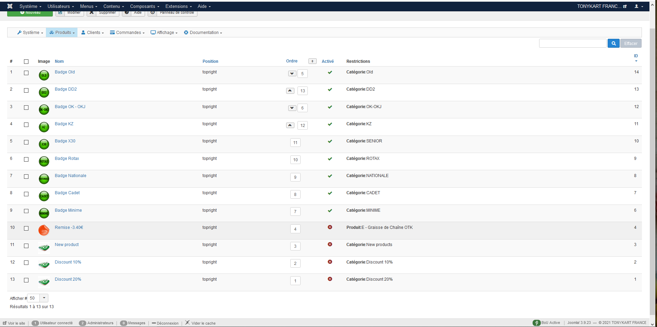Viewport: 657px width, 327px height.
Task: Move Badge Old down with its arrow
Action: pyautogui.click(x=292, y=73)
